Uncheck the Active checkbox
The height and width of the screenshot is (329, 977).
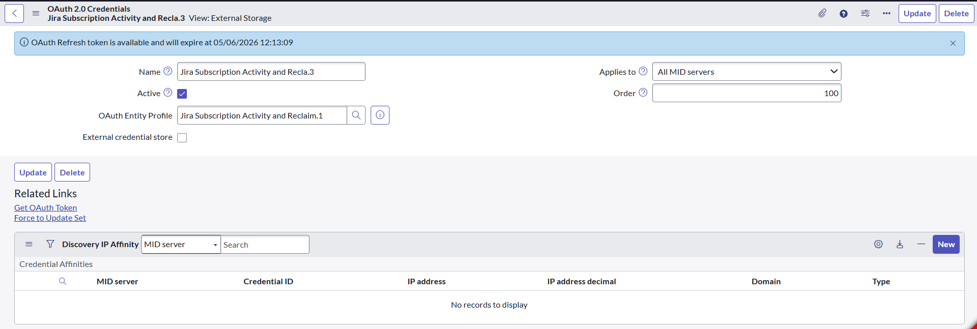click(182, 94)
